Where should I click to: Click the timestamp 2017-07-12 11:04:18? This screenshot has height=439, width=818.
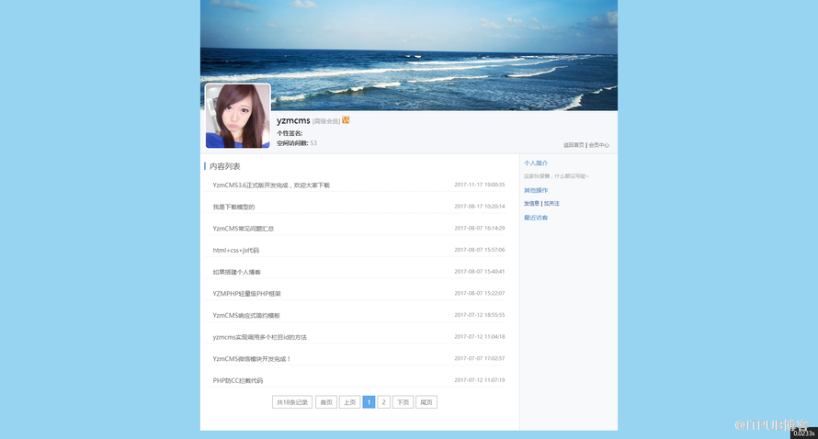[480, 337]
